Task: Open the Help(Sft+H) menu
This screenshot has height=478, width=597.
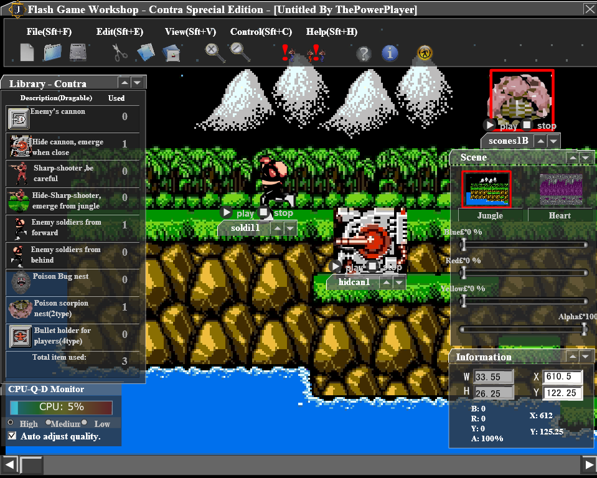Action: point(332,32)
